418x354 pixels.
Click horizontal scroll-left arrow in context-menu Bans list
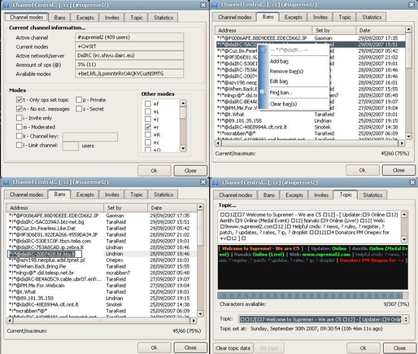[218, 143]
